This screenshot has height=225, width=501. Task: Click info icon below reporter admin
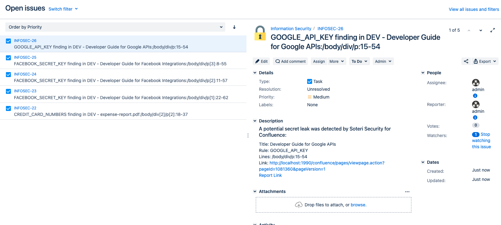point(475,117)
